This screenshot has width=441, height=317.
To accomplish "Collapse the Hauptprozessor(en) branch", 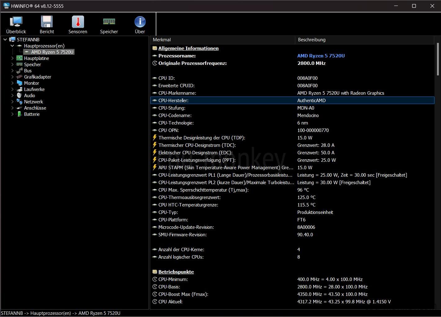I will (x=12, y=46).
